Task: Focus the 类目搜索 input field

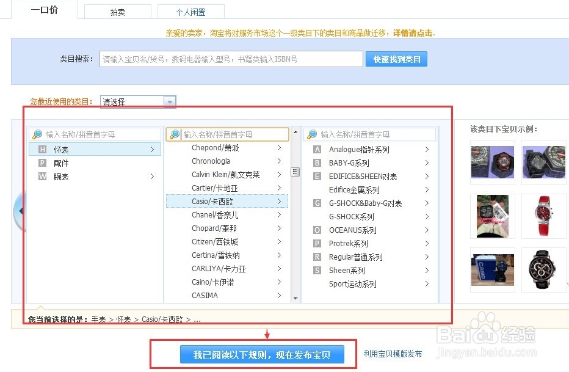Action: coord(231,59)
